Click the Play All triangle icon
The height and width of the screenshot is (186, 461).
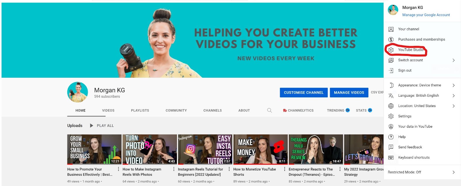click(x=92, y=126)
